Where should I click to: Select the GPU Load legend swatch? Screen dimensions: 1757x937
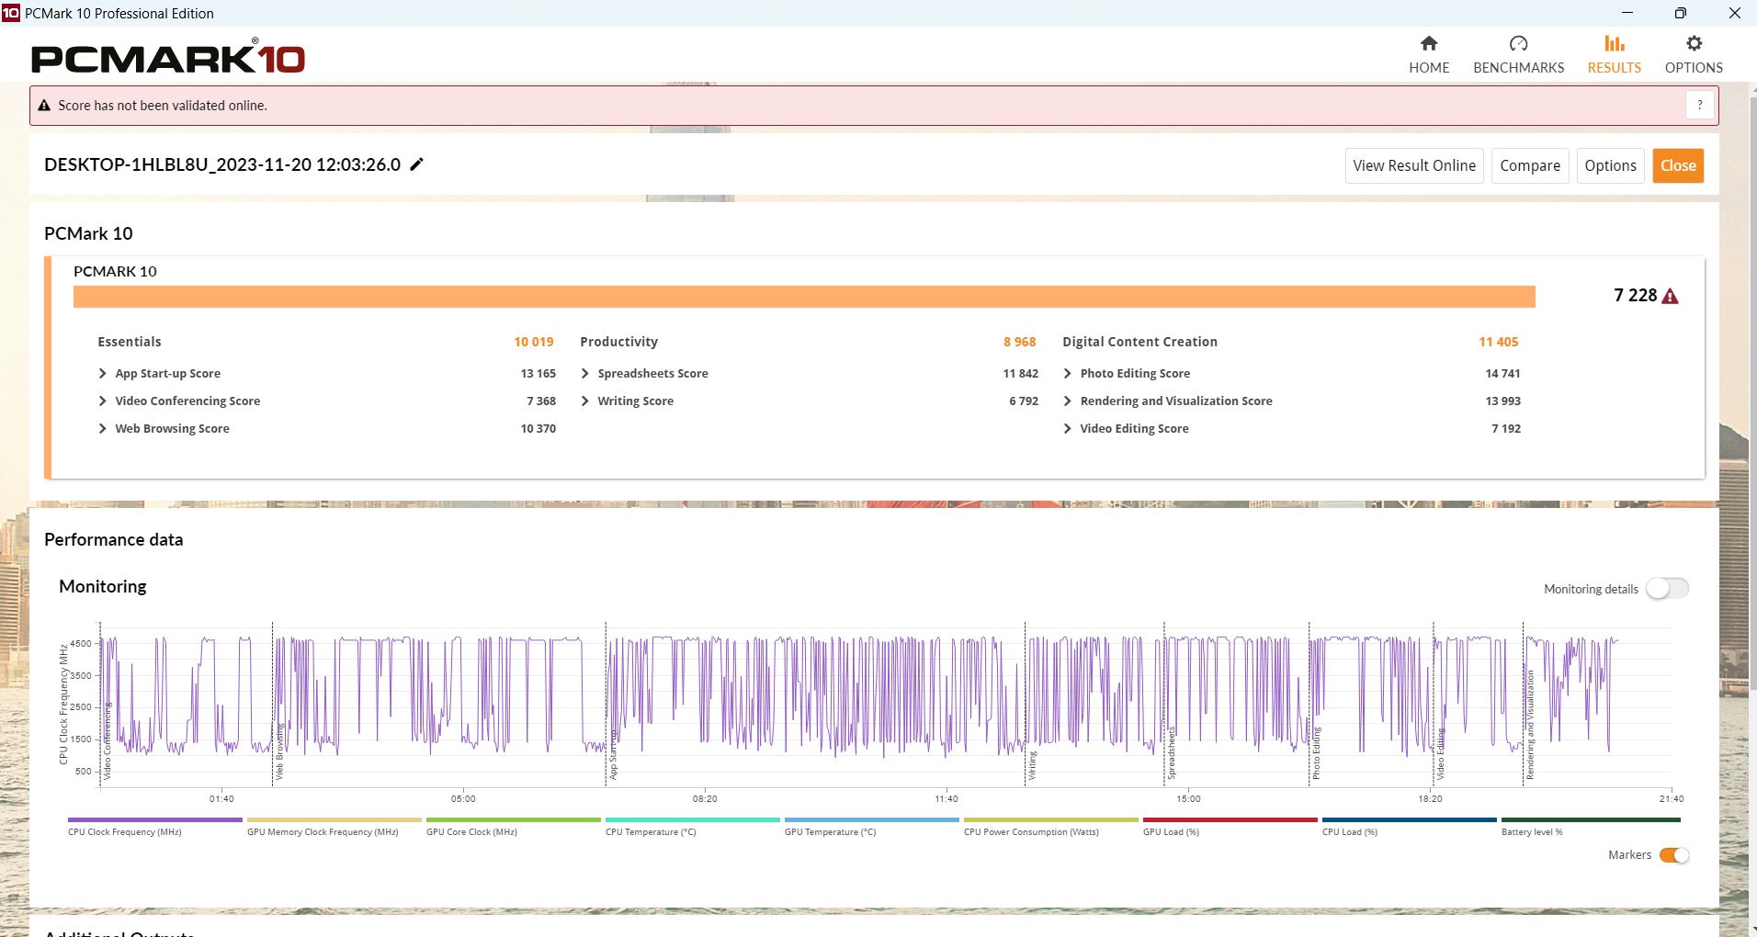coord(1230,819)
